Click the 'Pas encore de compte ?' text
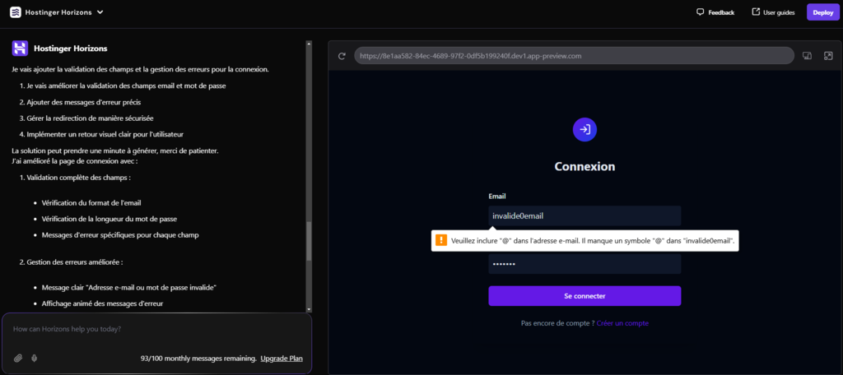This screenshot has height=375, width=843. (x=557, y=323)
